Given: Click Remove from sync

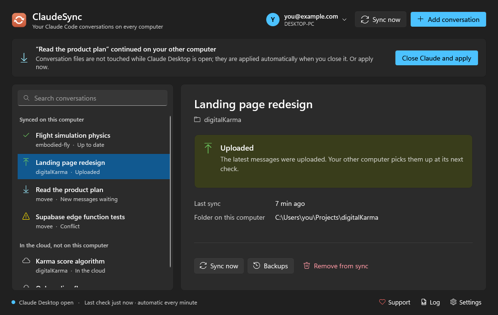Looking at the screenshot, I should [335, 266].
